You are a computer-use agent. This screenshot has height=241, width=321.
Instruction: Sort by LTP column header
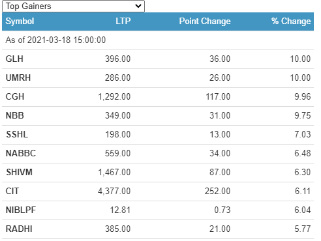pos(123,21)
